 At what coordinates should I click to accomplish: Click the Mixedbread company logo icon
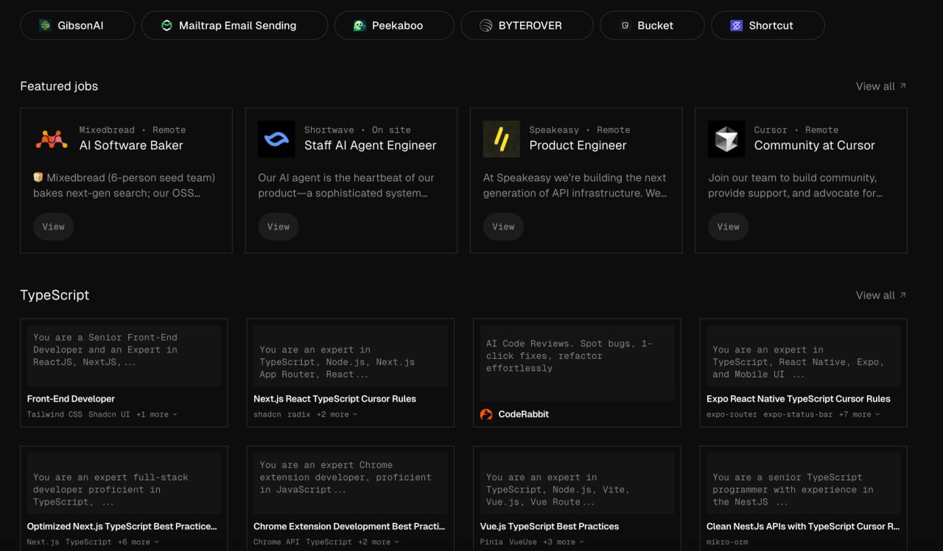[52, 139]
